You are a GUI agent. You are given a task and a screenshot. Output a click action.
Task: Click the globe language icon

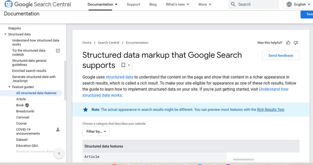pyautogui.click(x=289, y=4)
